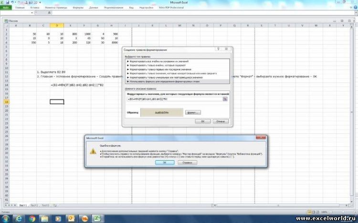Image resolution: width=358 pixels, height=223 pixels.
Task: Switch to the Данные ribbon tab
Action: [x=94, y=8]
